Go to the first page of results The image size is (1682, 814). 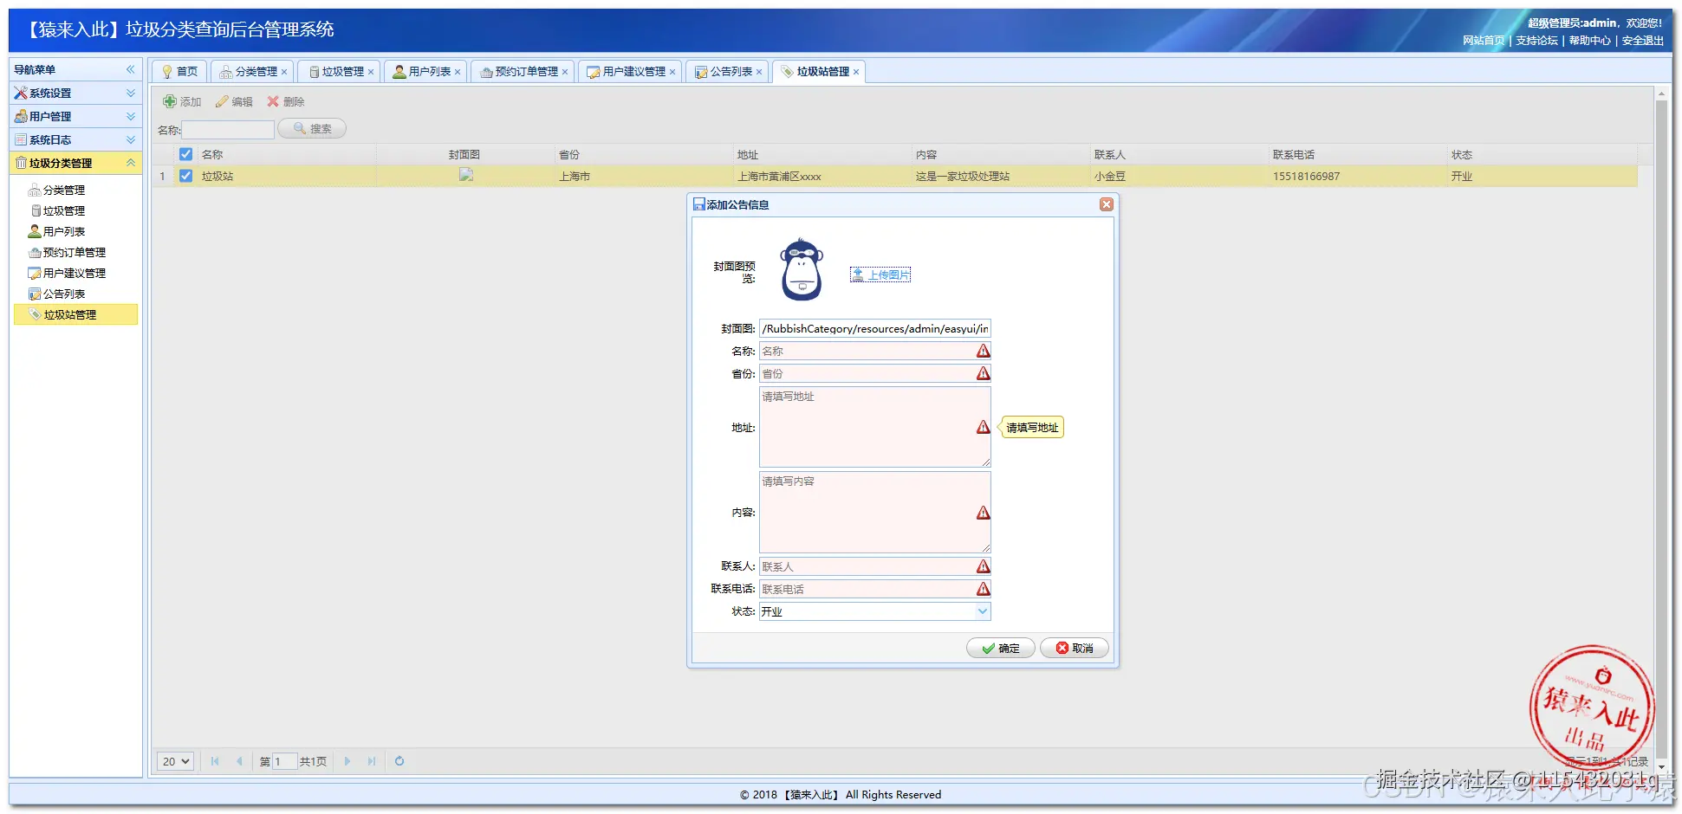pos(215,761)
